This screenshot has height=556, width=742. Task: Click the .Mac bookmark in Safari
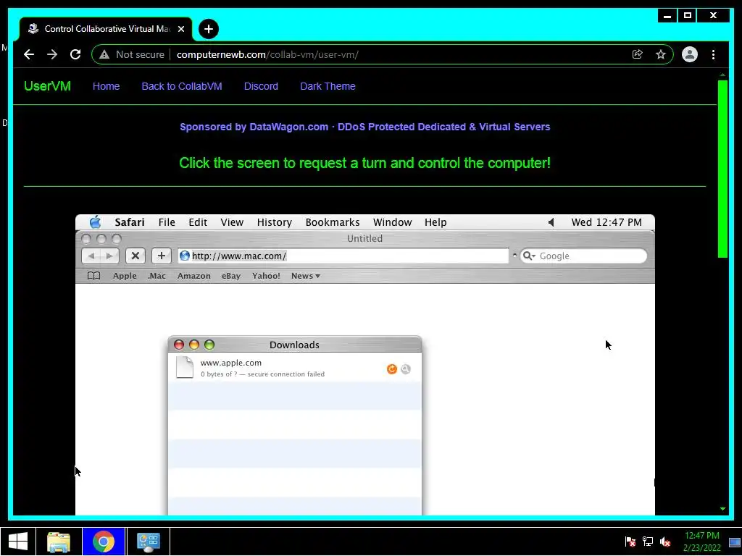tap(157, 276)
